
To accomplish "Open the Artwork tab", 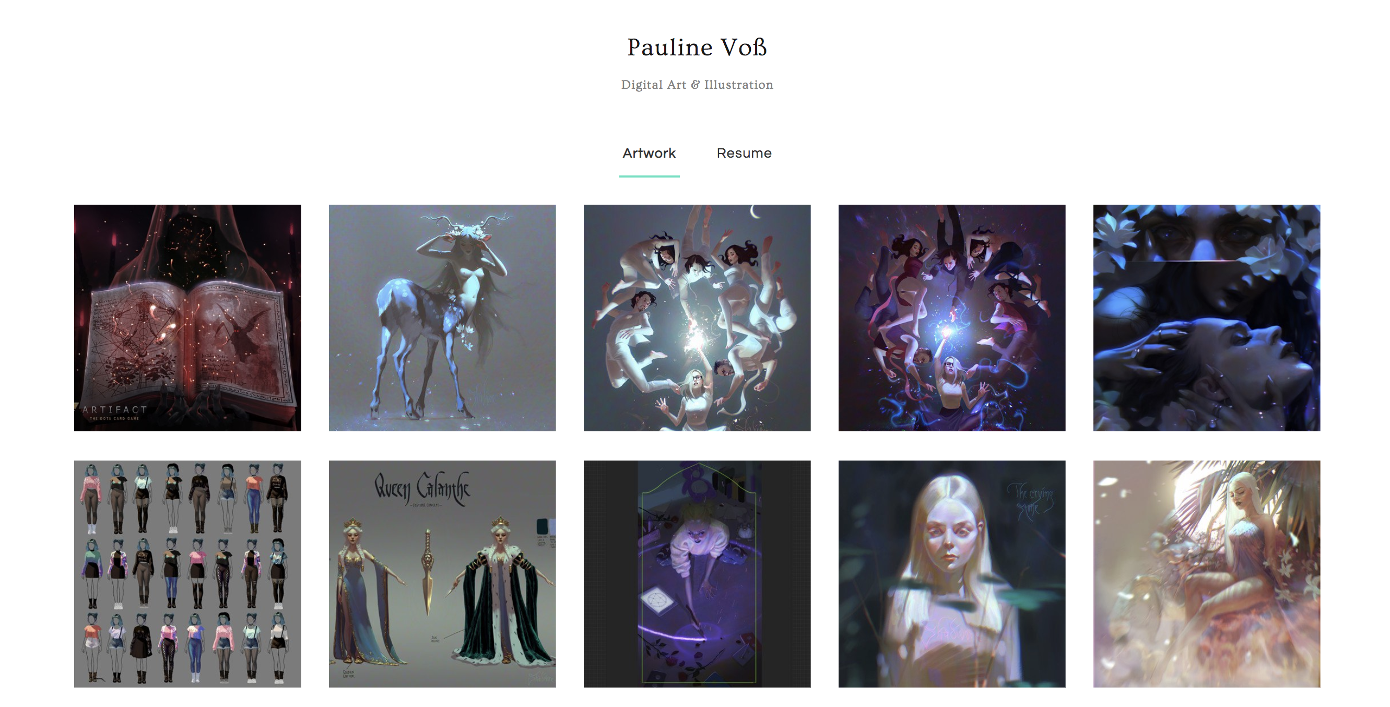I will [649, 154].
